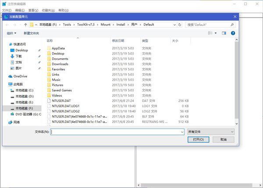263x188 pixels.
Task: Click the Open (打开) button
Action: pos(198,139)
